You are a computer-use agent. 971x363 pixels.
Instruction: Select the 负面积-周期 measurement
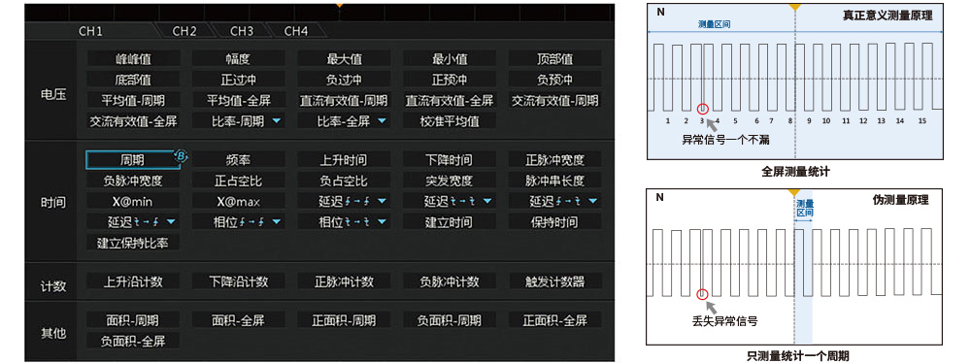click(450, 320)
